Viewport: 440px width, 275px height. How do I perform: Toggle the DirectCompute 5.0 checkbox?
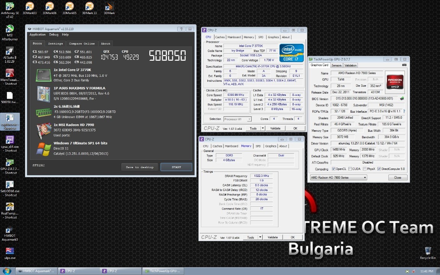[x=379, y=169]
